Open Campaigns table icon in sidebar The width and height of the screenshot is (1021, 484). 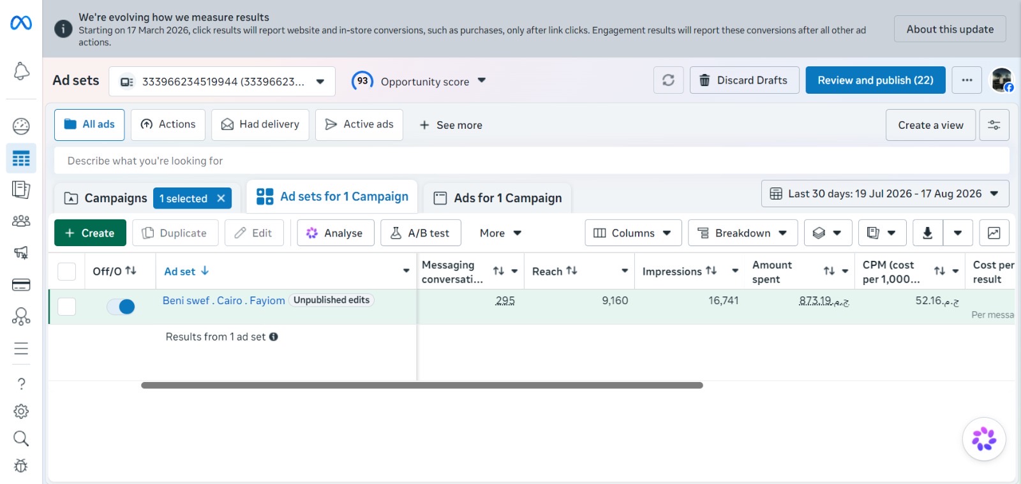pyautogui.click(x=21, y=158)
